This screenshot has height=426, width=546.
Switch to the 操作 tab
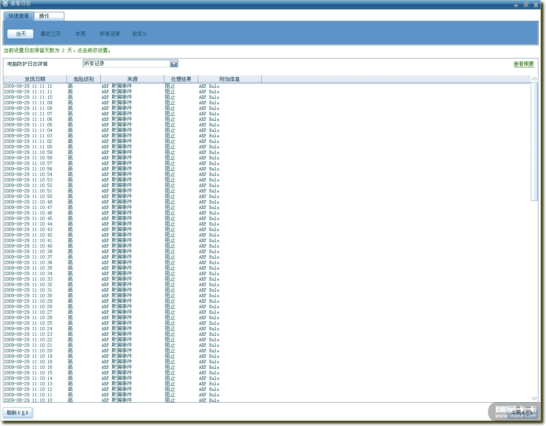pos(44,16)
